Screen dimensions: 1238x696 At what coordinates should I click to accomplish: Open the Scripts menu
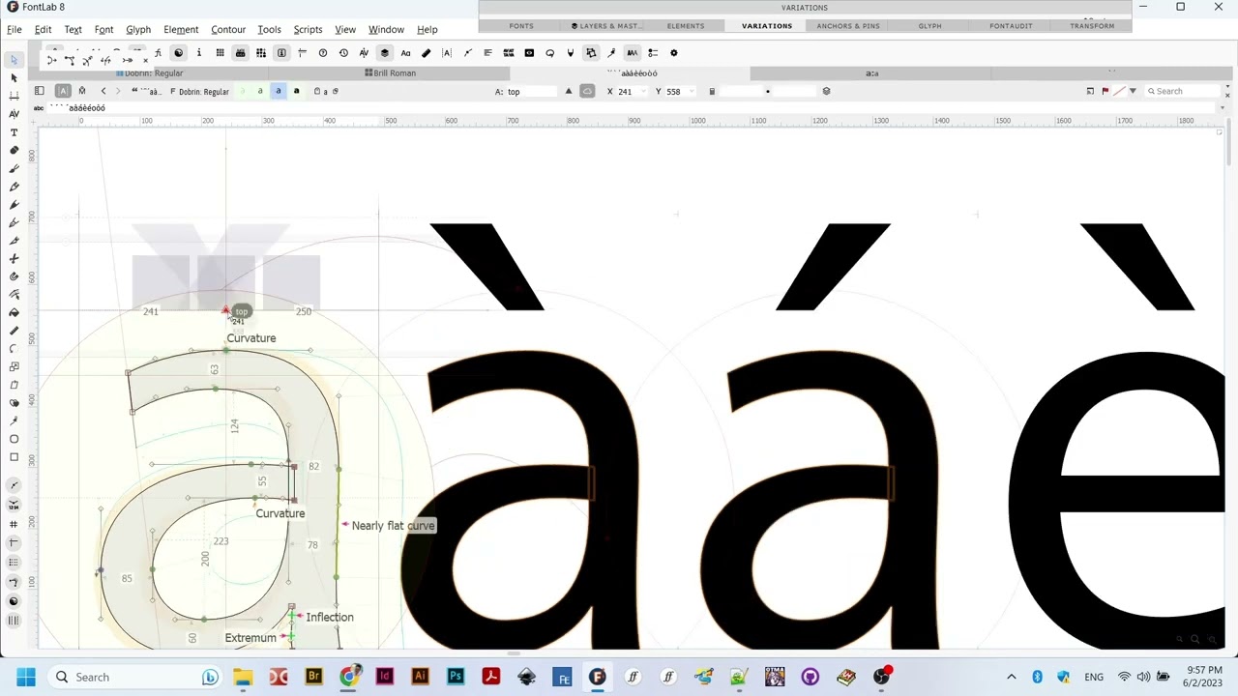point(308,29)
